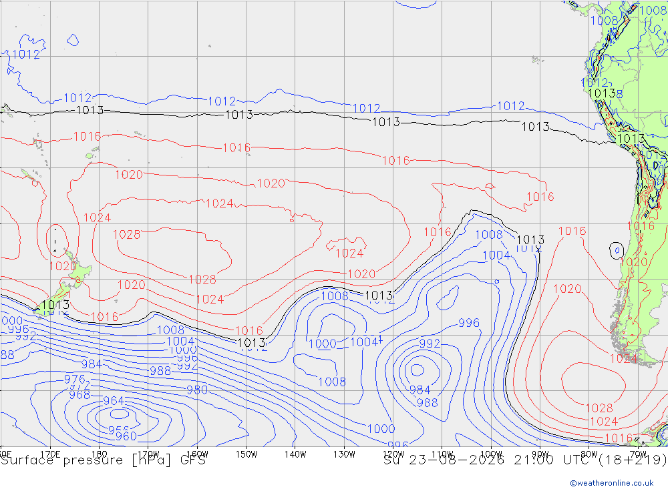Select the 130W longitude label
This screenshot has width=668, height=489.
[344, 454]
